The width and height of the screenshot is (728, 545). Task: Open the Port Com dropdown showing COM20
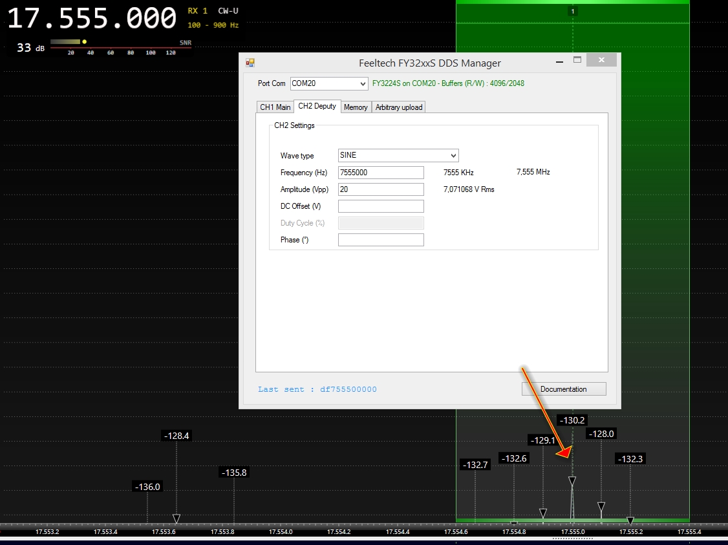pos(329,83)
